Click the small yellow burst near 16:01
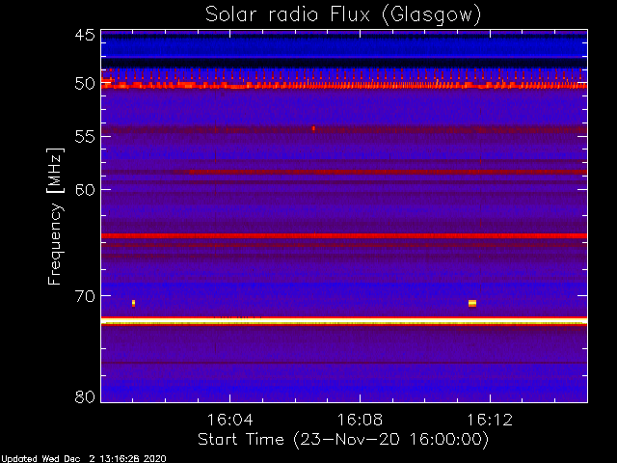Viewport: 617px width, 463px height. [x=133, y=303]
